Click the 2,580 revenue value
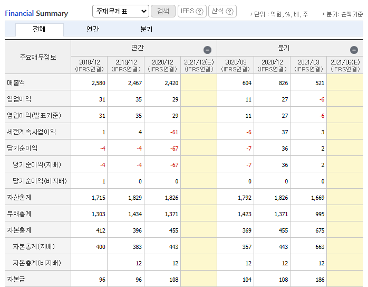This screenshot has height=287, width=368. [99, 83]
